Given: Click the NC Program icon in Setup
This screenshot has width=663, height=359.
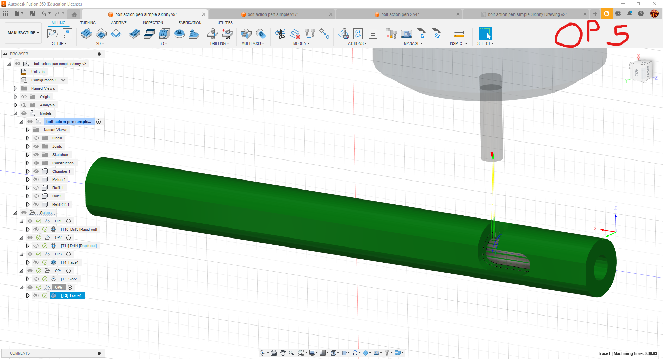Looking at the screenshot, I should click(67, 34).
